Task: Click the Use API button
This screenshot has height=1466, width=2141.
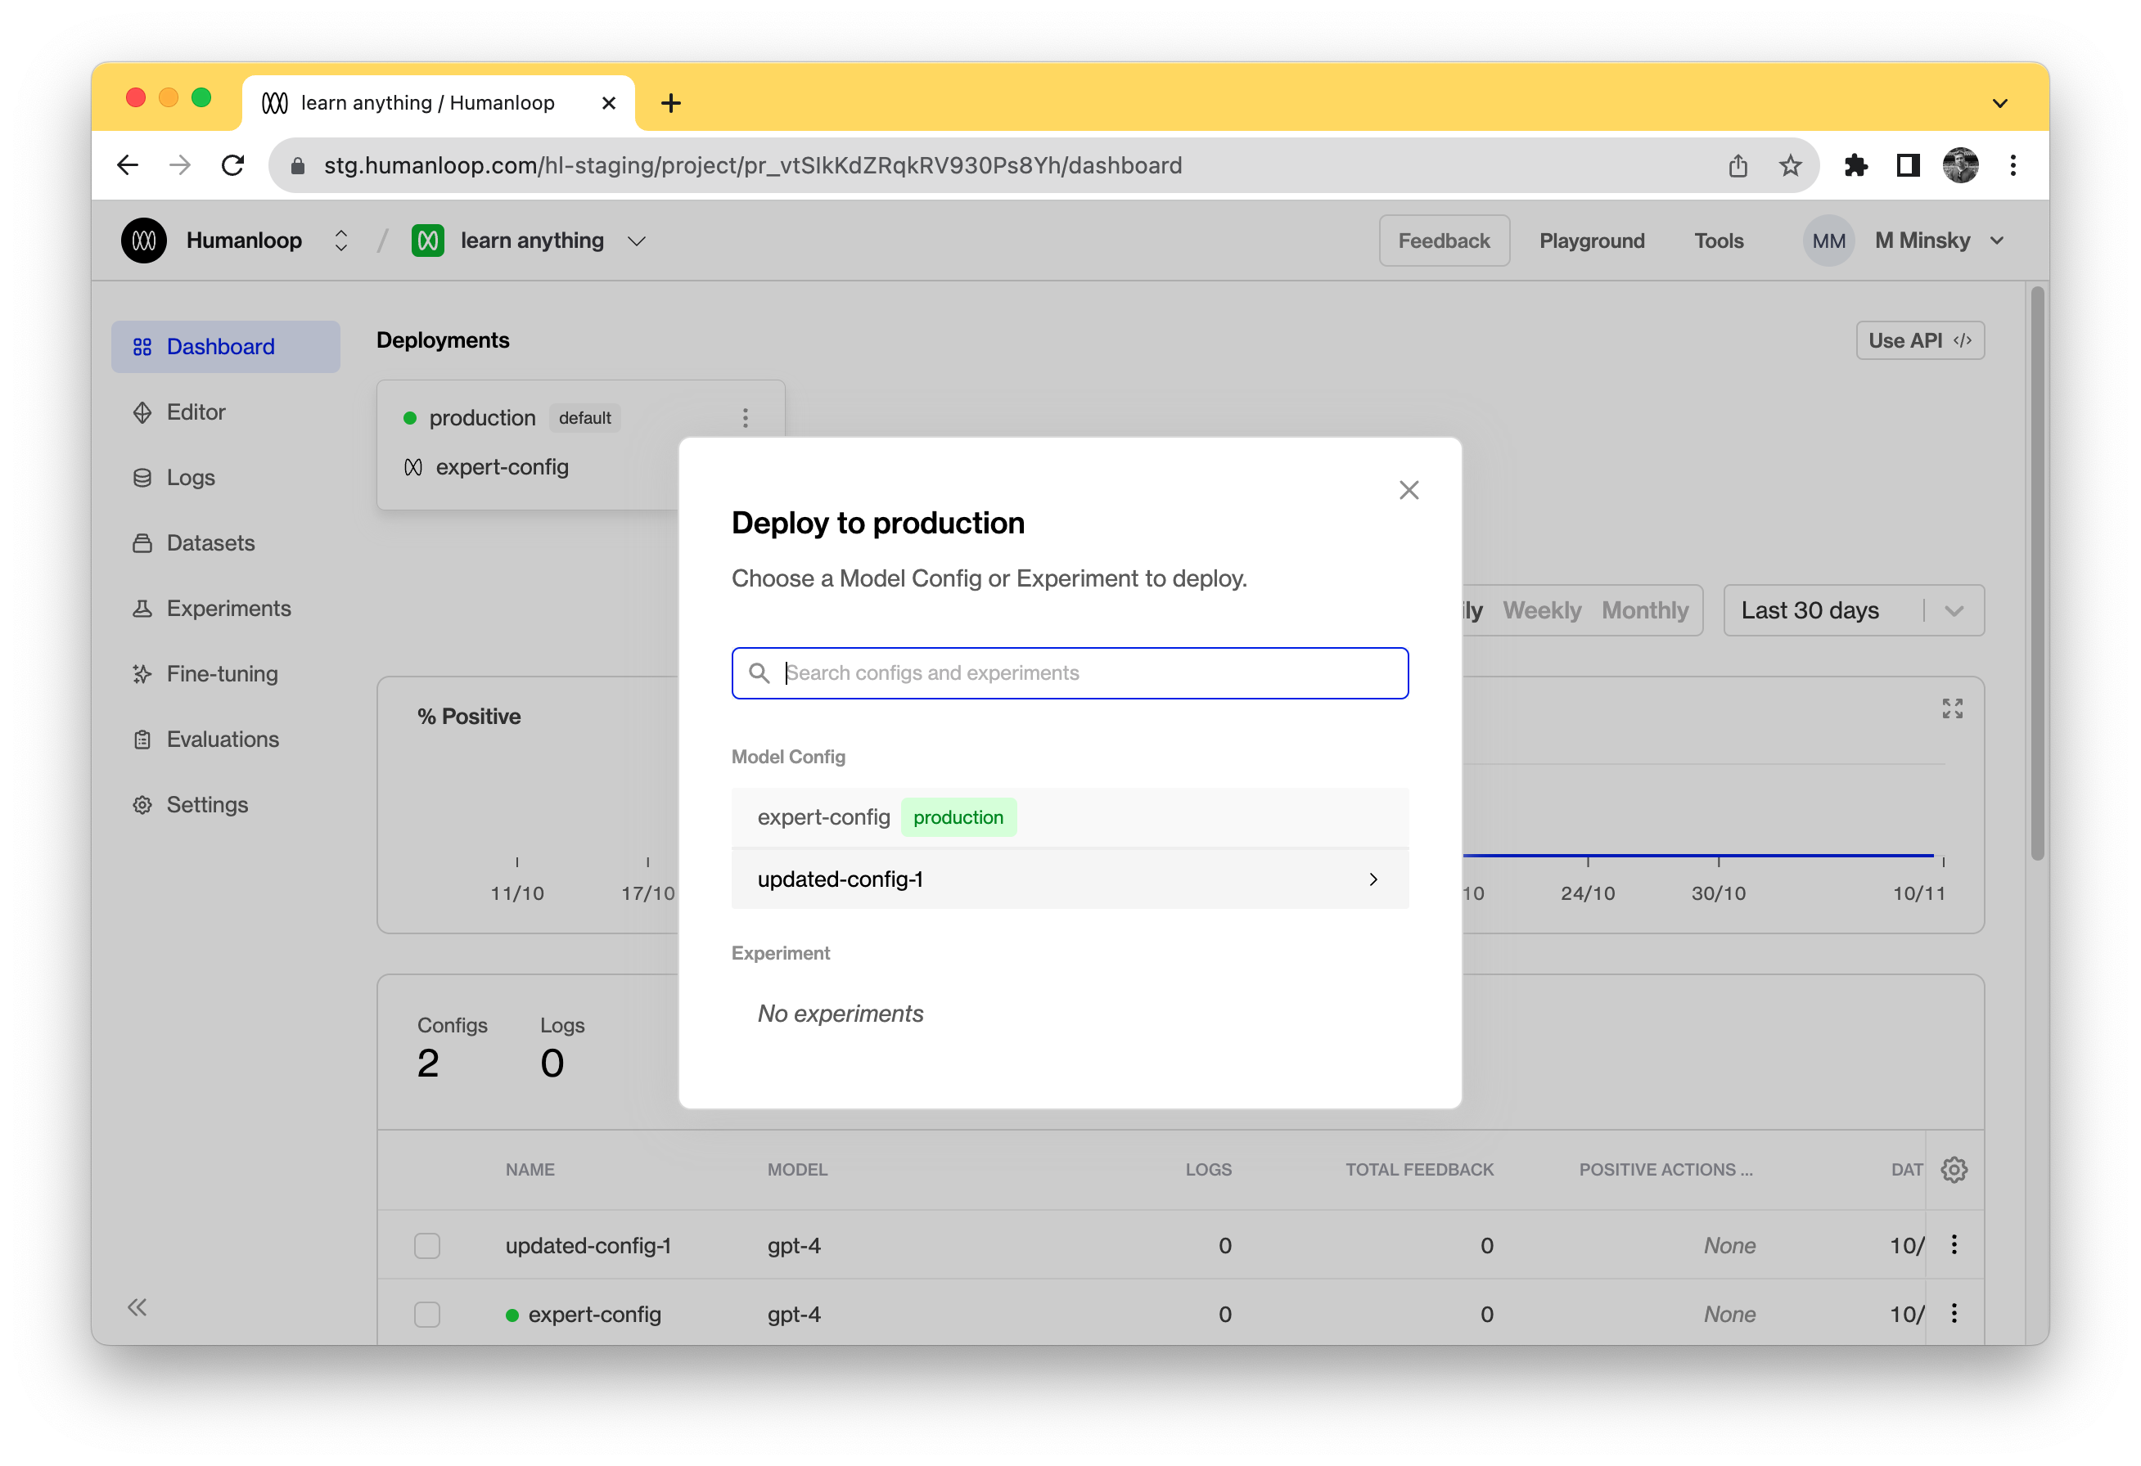Action: 1920,340
